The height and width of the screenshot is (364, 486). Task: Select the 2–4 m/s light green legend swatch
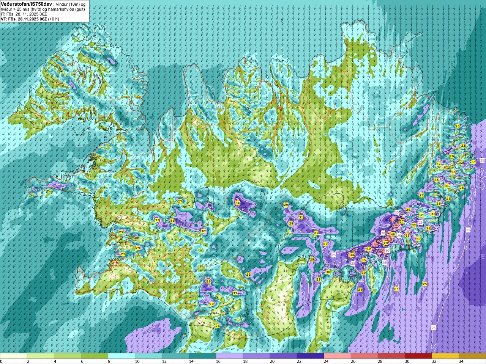click(x=41, y=356)
